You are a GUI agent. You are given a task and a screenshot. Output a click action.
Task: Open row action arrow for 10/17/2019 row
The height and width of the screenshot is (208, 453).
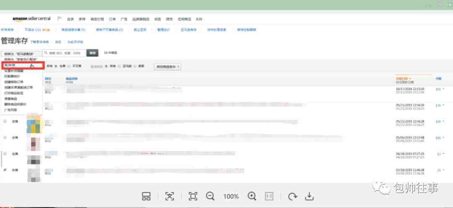tap(443, 90)
